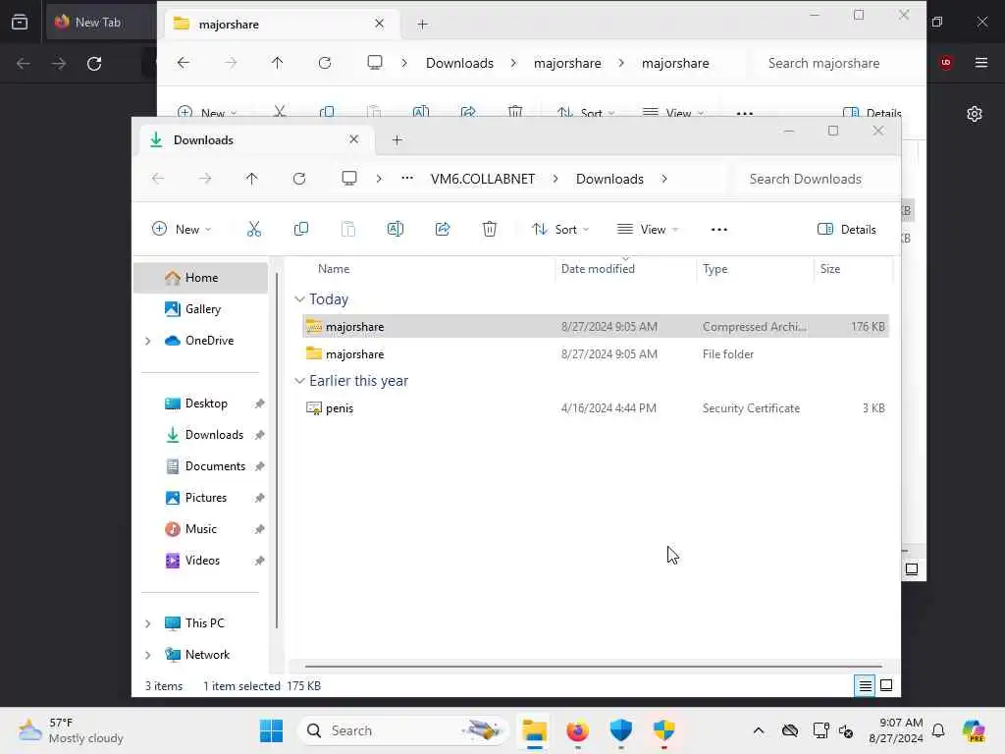
Task: Click the Copy icon in Downloads window toolbar
Action: coord(300,229)
